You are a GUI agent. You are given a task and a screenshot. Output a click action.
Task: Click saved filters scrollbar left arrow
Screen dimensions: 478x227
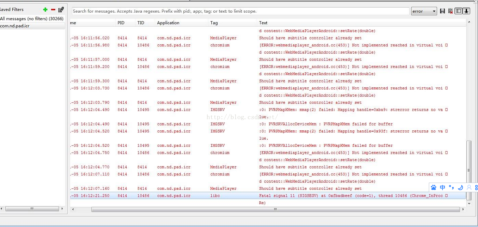(2, 209)
